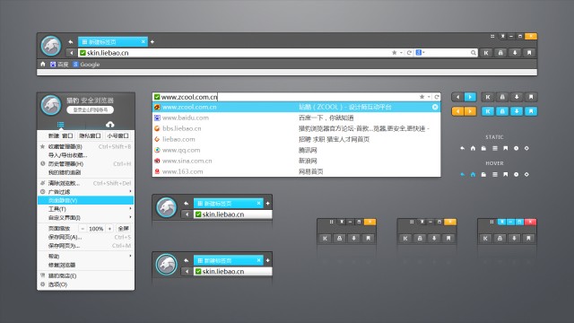
Task: Click the skin grid icon near top window controls
Action: (492, 36)
